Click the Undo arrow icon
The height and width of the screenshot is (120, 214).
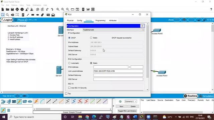[x=47, y=9]
